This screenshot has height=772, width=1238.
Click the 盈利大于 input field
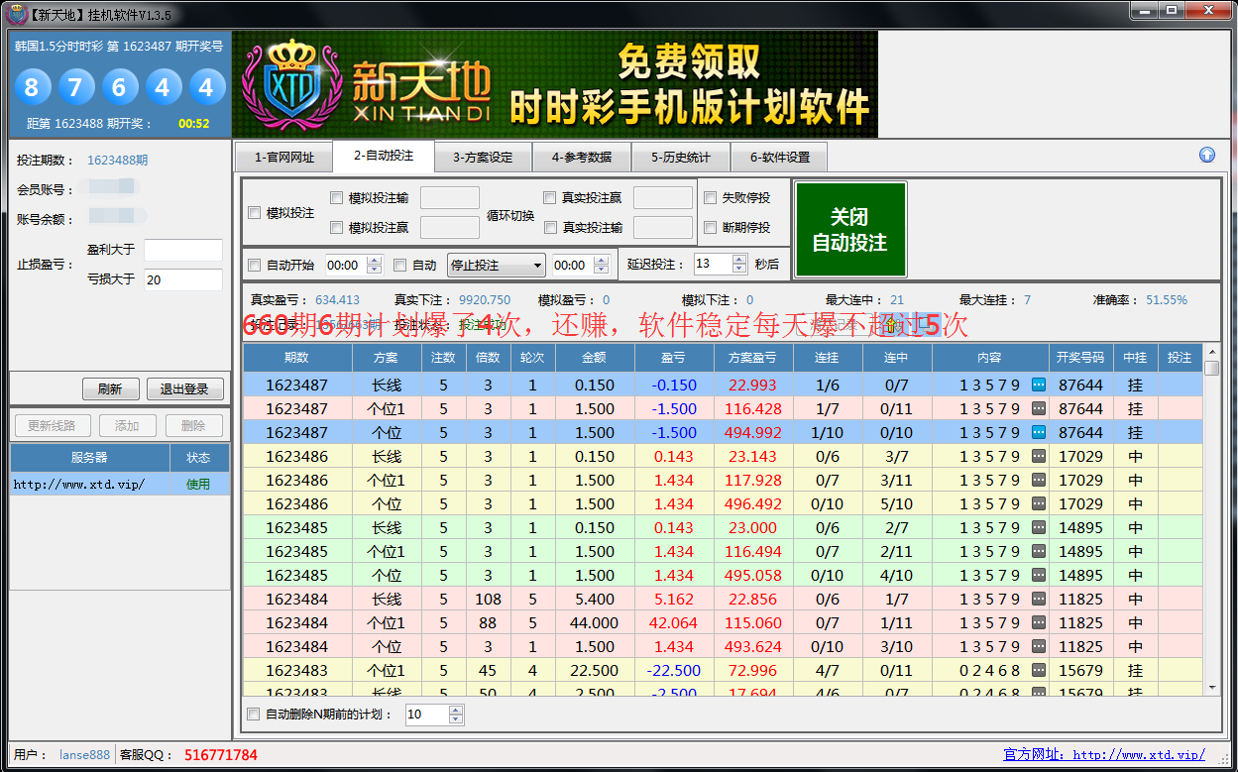pos(183,250)
